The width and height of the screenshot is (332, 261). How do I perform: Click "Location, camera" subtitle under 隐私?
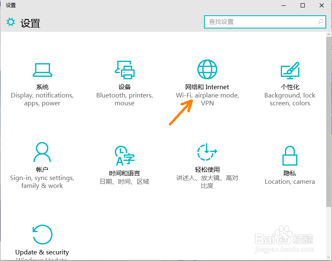tap(289, 181)
